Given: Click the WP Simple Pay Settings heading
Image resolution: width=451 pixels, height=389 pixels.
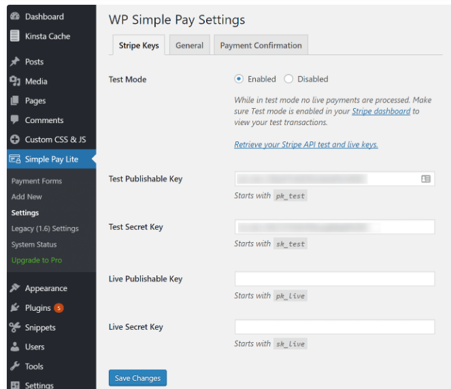Looking at the screenshot, I should [x=177, y=20].
